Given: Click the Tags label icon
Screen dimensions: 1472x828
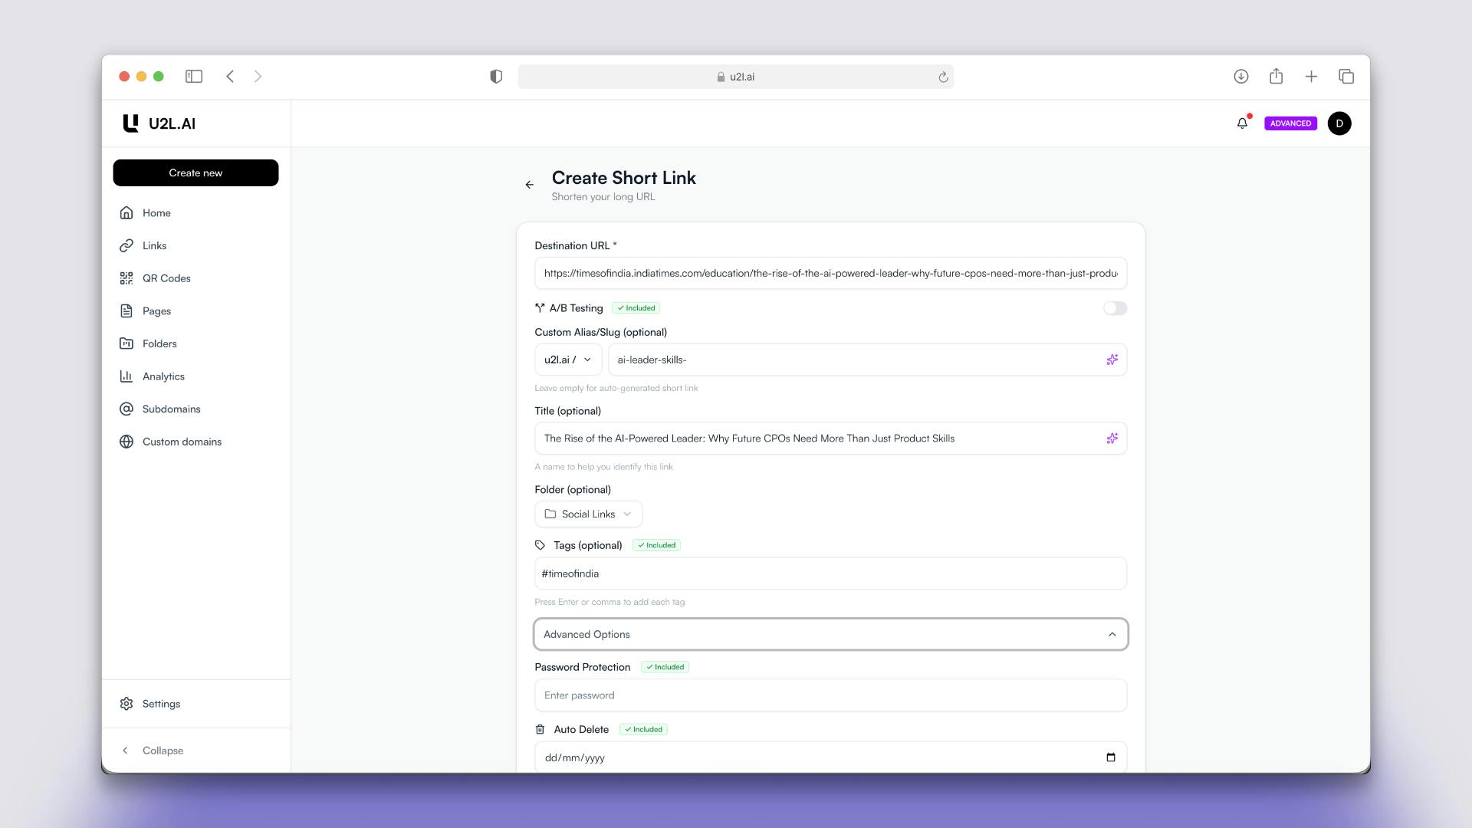Looking at the screenshot, I should point(540,545).
